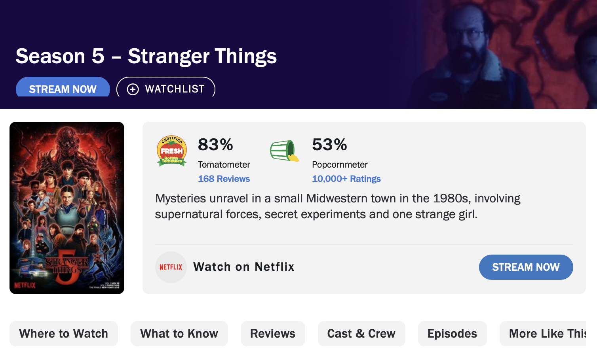The height and width of the screenshot is (355, 597).
Task: Click the Tomatometer label text
Action: [224, 164]
